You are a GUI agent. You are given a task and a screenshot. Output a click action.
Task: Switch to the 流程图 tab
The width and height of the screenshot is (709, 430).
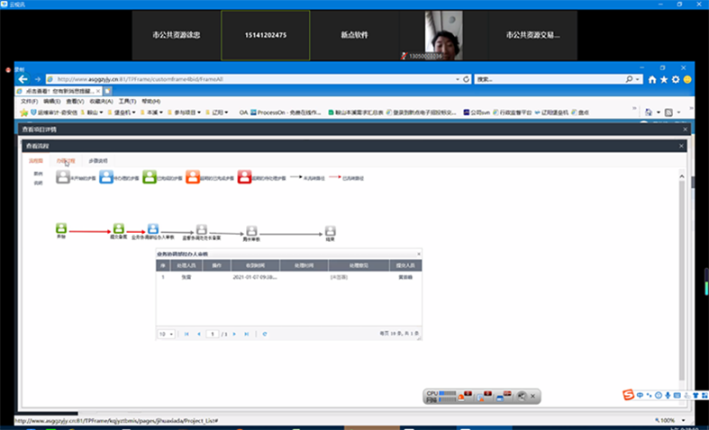(x=36, y=160)
